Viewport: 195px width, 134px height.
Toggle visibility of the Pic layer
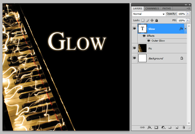click(134, 48)
